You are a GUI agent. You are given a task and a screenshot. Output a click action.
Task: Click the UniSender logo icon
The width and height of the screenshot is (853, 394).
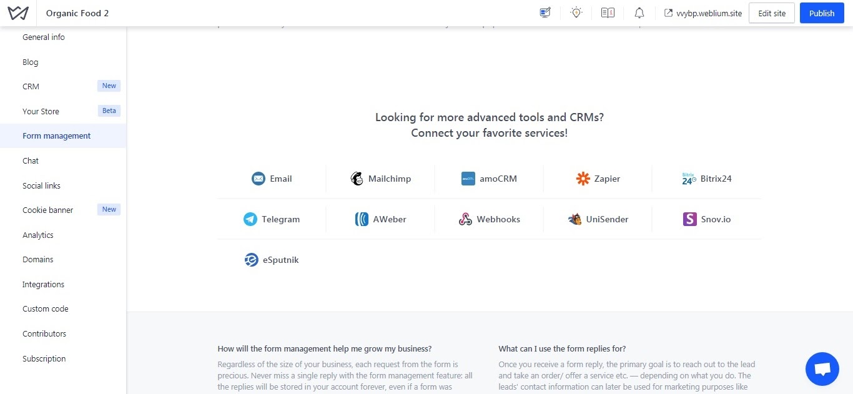[x=574, y=219]
